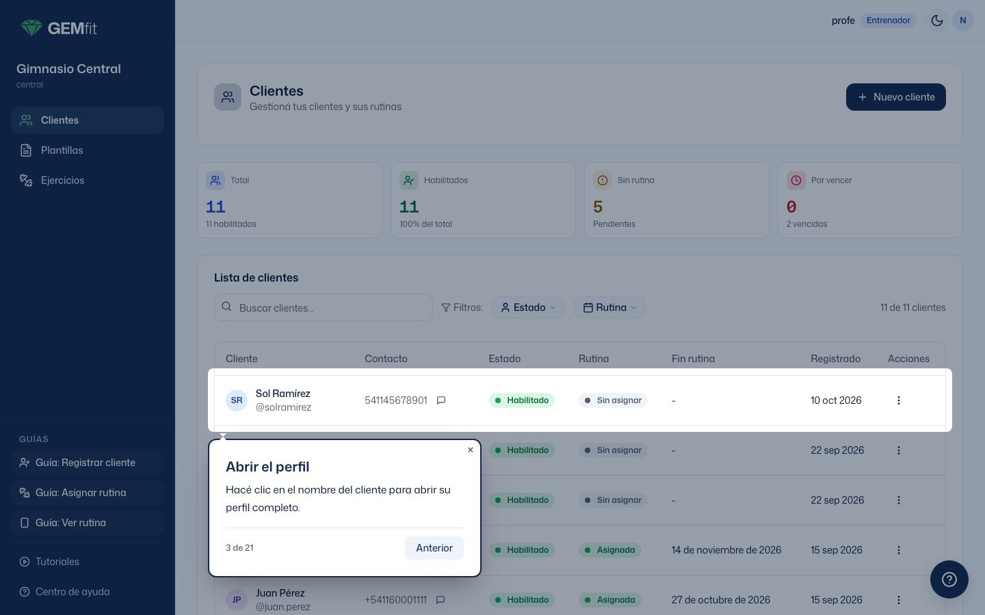The width and height of the screenshot is (985, 615).
Task: Click phone number 541145678901
Action: [396, 400]
